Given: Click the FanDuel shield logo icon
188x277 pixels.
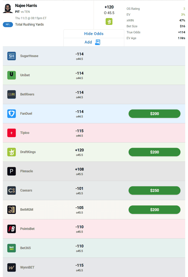Looking at the screenshot, I should click(x=12, y=114).
